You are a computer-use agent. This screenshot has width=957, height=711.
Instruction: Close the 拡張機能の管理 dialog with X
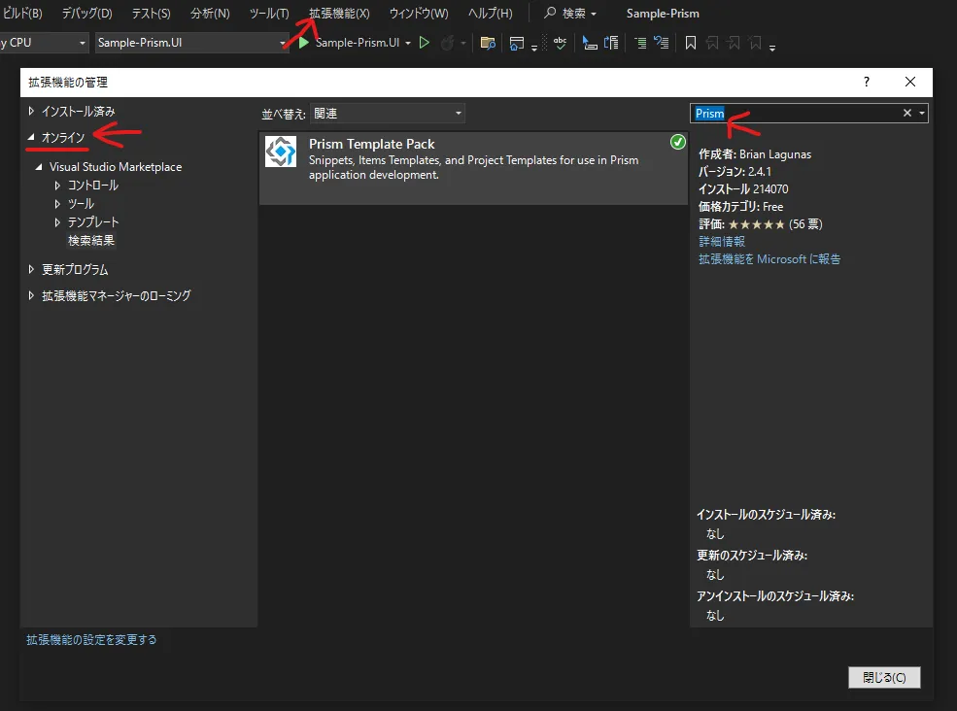(910, 82)
